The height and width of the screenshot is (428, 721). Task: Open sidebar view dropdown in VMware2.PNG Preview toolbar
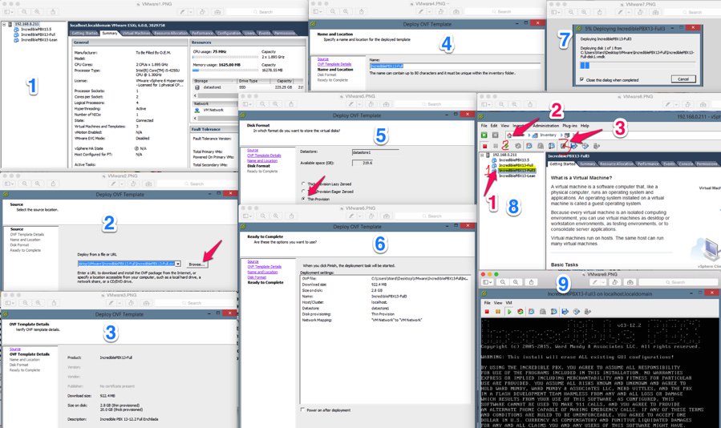coord(9,184)
